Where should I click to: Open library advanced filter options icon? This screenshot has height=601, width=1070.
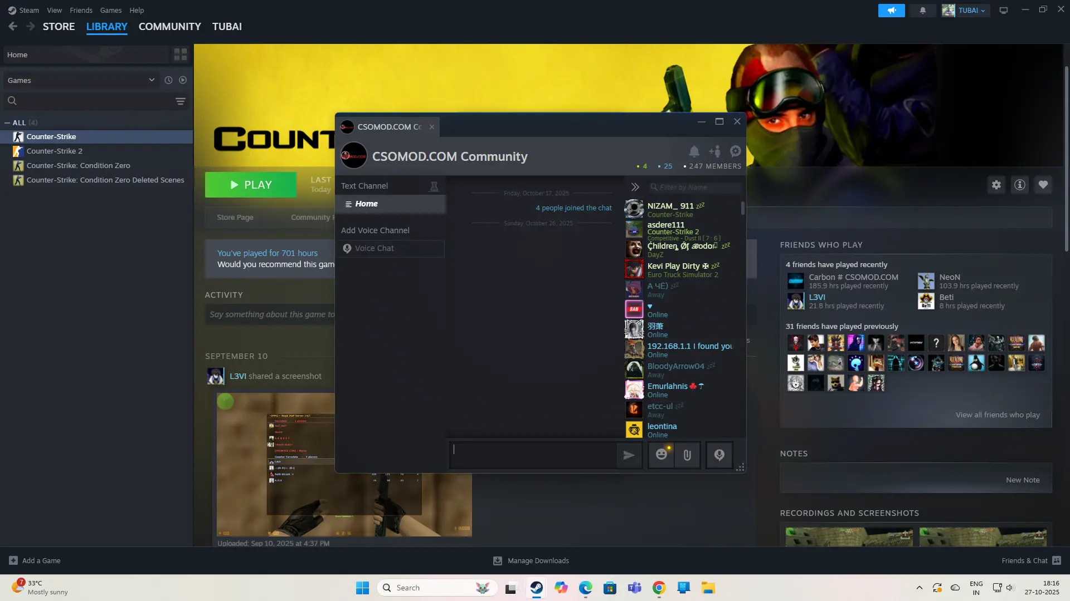click(x=181, y=101)
